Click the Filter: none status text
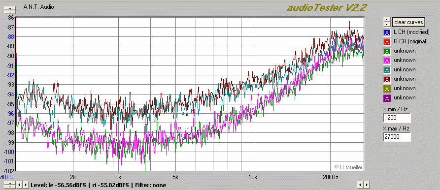The width and height of the screenshot is (440, 190). point(151,185)
